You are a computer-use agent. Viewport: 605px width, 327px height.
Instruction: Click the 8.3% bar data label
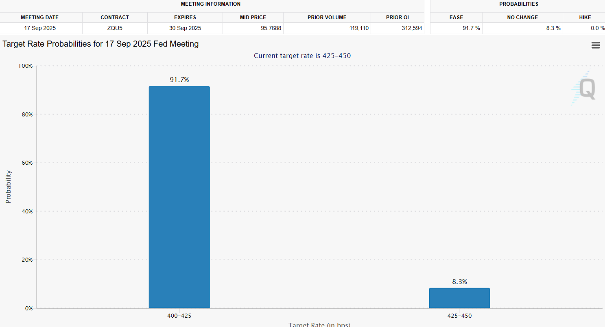pos(459,282)
